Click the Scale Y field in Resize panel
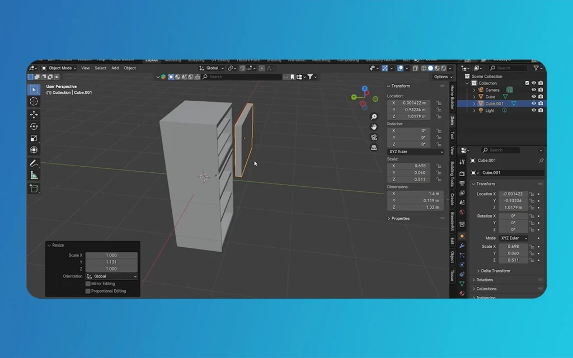 111,262
